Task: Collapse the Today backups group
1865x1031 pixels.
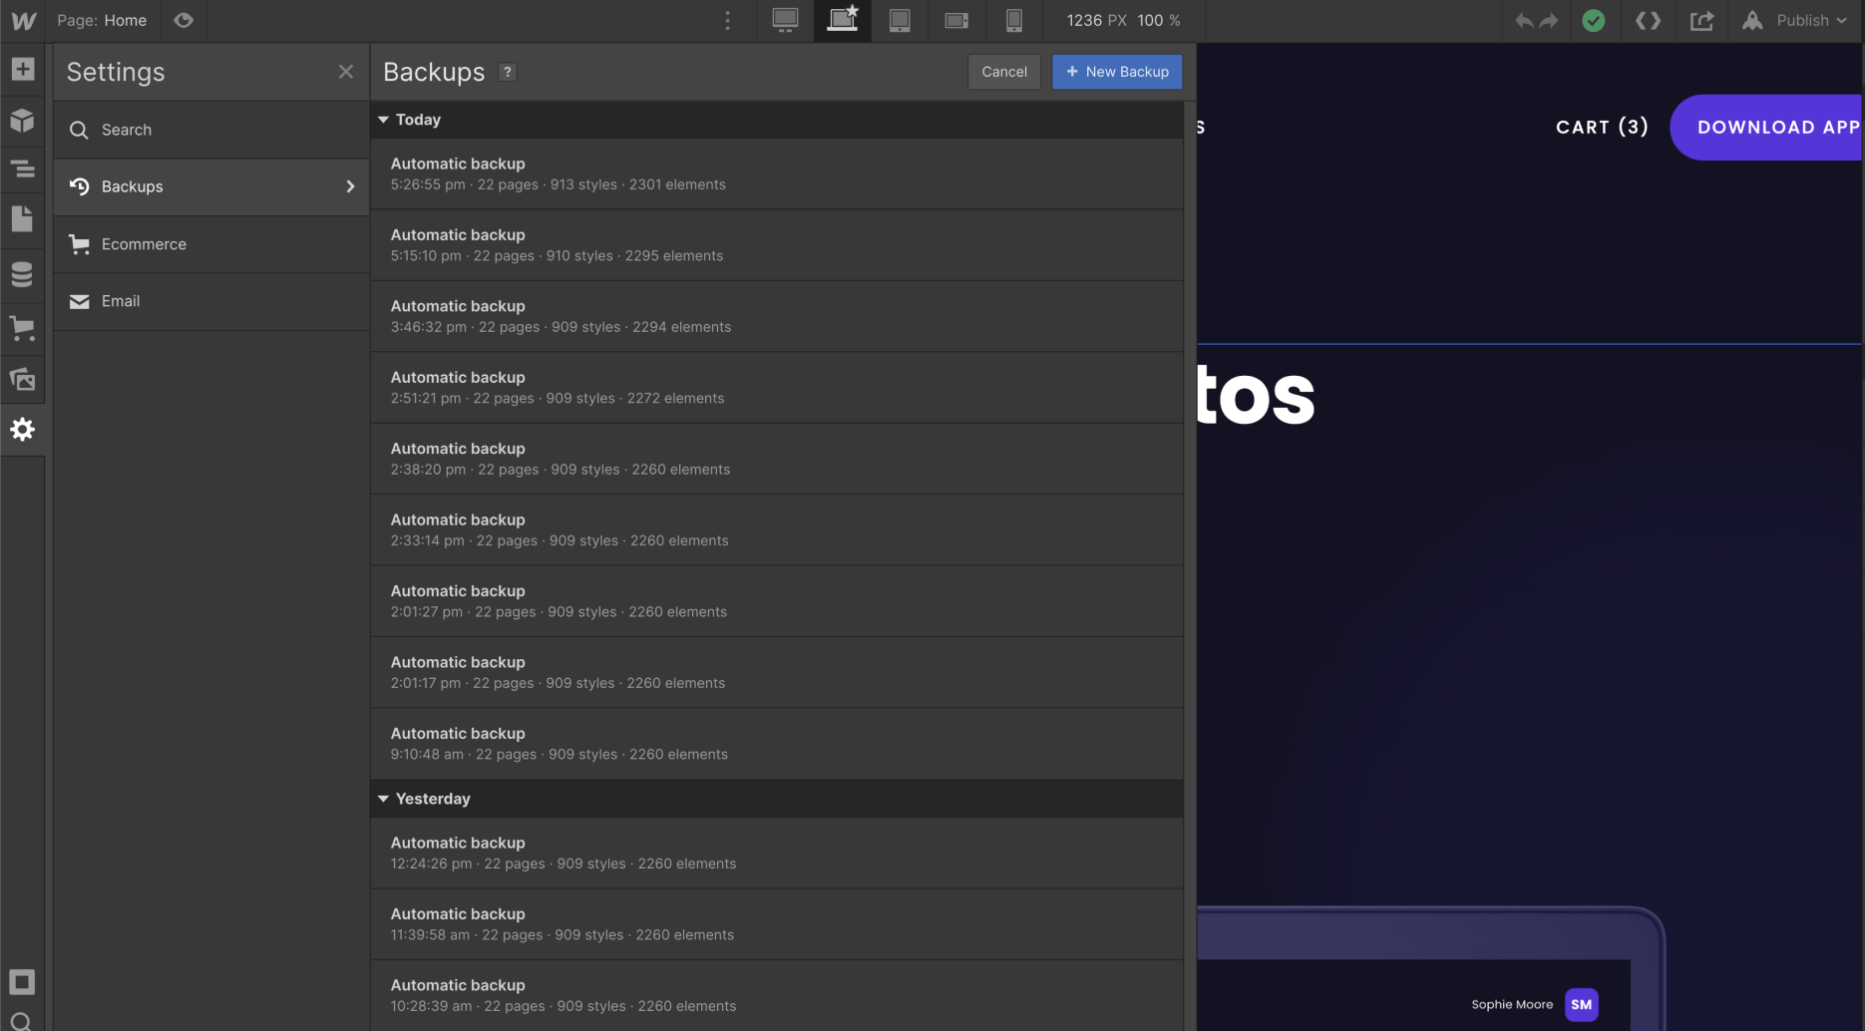Action: (x=383, y=119)
